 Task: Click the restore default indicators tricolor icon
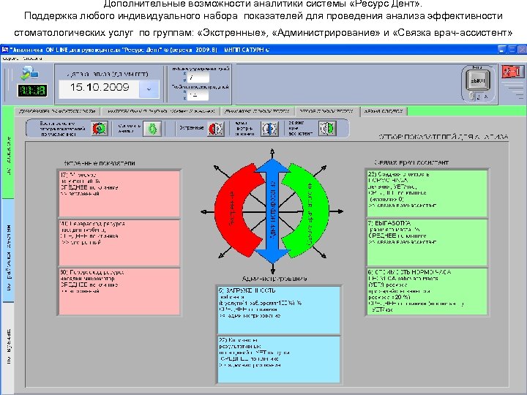[100, 128]
